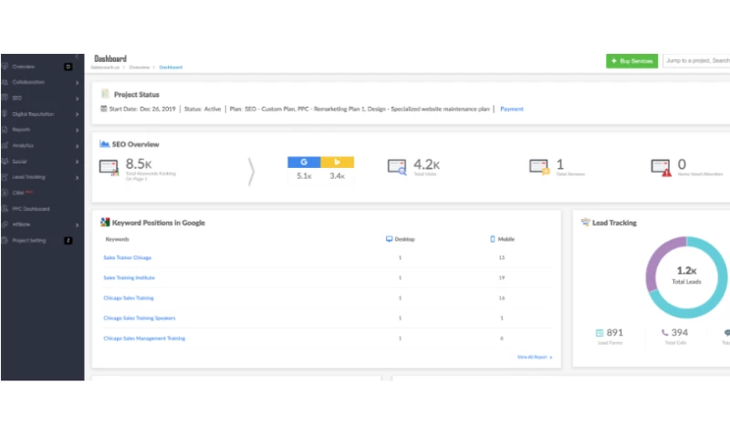Open the PPC Dashboard menu item
This screenshot has width=730, height=438.
(31, 209)
